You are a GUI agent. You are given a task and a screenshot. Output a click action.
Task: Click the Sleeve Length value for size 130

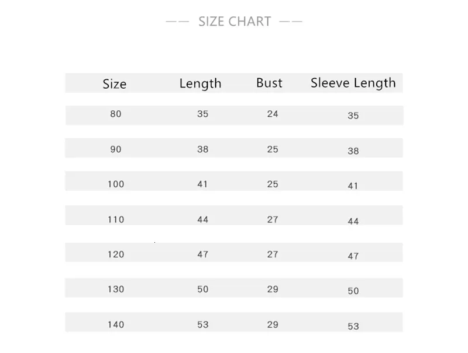(353, 291)
